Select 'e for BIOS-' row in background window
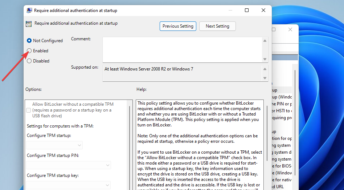The image size is (344, 190). point(282,166)
